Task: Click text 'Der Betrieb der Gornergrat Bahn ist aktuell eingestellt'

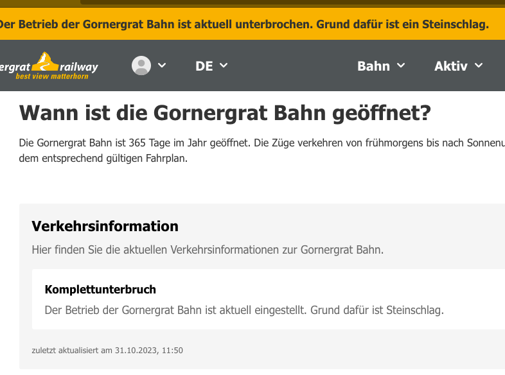Action: pyautogui.click(x=176, y=310)
